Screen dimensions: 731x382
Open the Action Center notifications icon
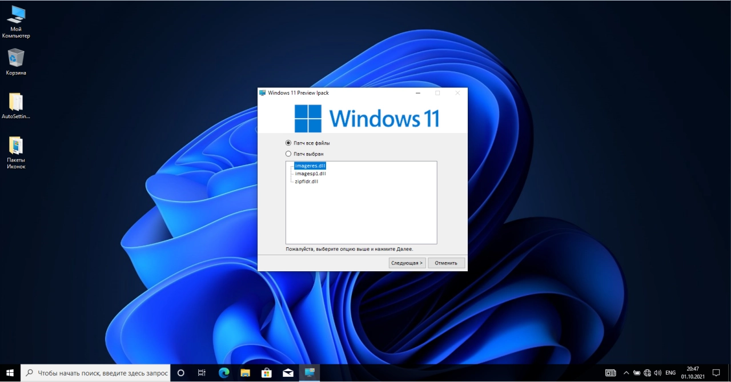coord(716,373)
